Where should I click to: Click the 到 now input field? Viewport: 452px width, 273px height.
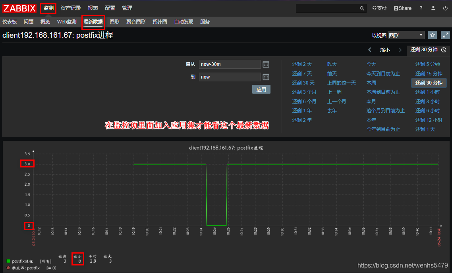[x=230, y=77]
